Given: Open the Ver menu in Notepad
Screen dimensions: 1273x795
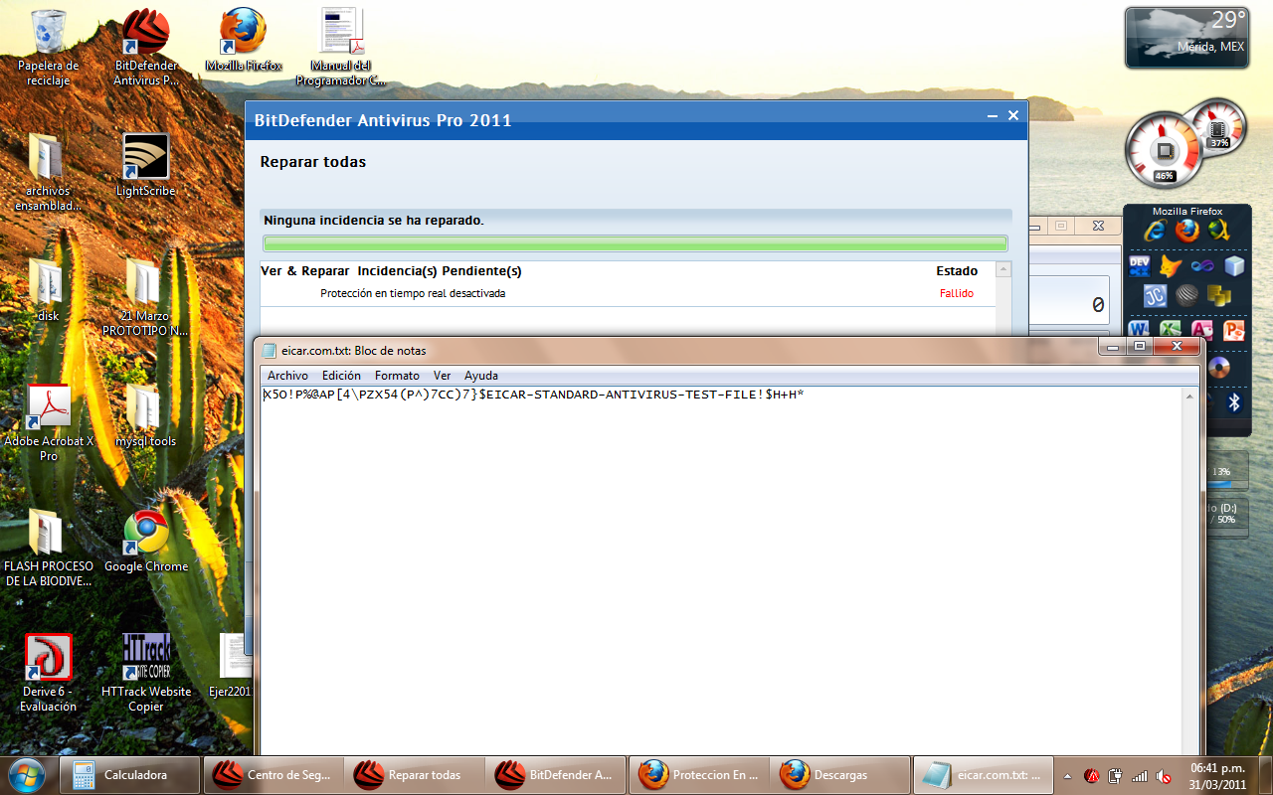Looking at the screenshot, I should pyautogui.click(x=442, y=376).
